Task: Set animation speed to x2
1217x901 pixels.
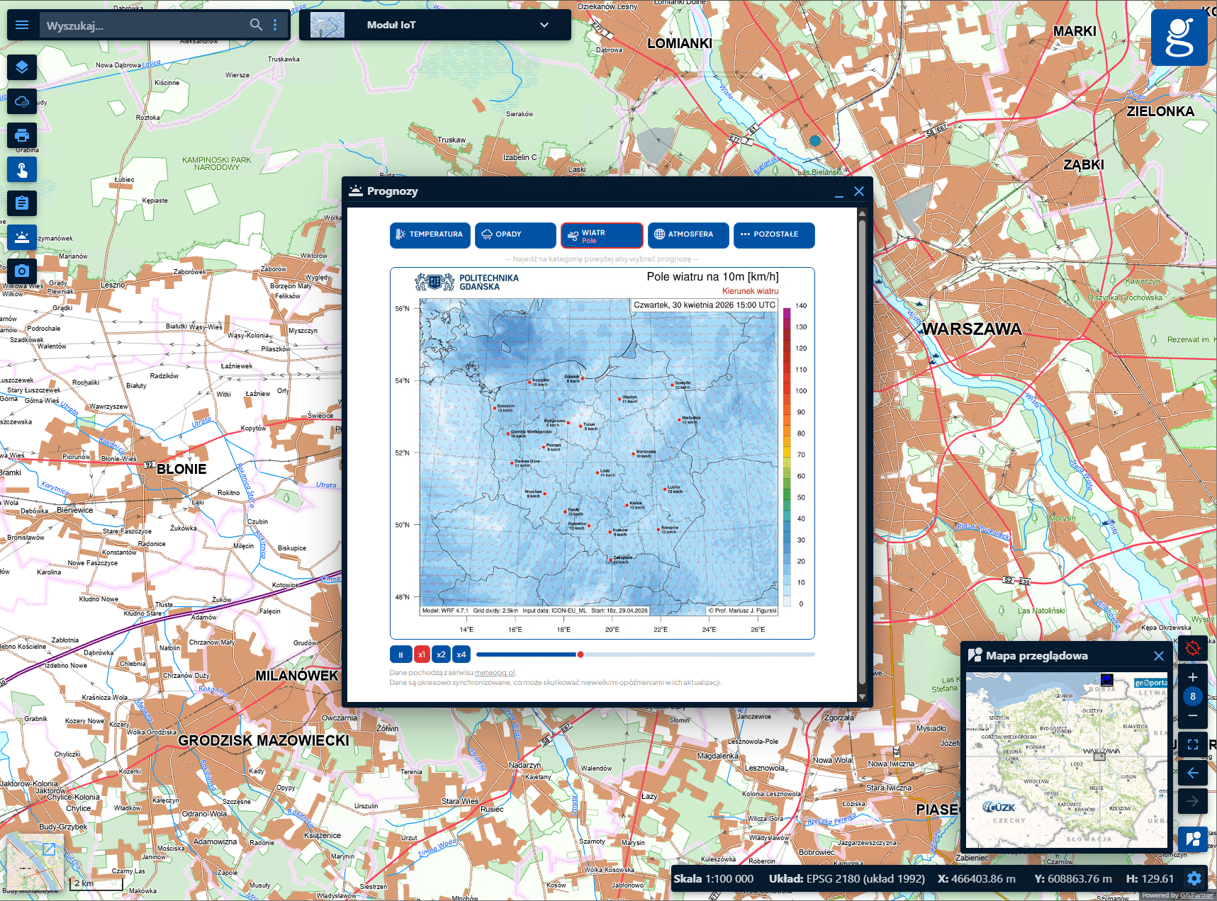Action: tap(441, 654)
